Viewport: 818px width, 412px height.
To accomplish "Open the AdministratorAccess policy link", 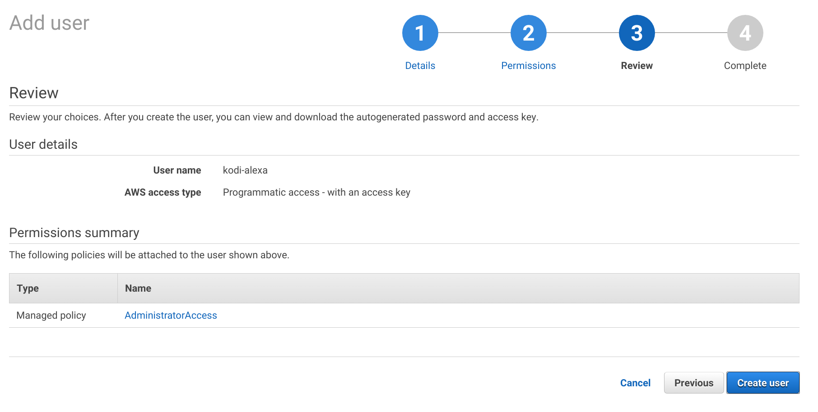I will [x=171, y=316].
